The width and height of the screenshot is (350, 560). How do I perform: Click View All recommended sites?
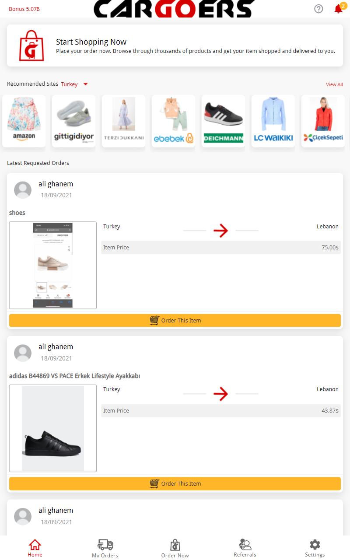[334, 84]
